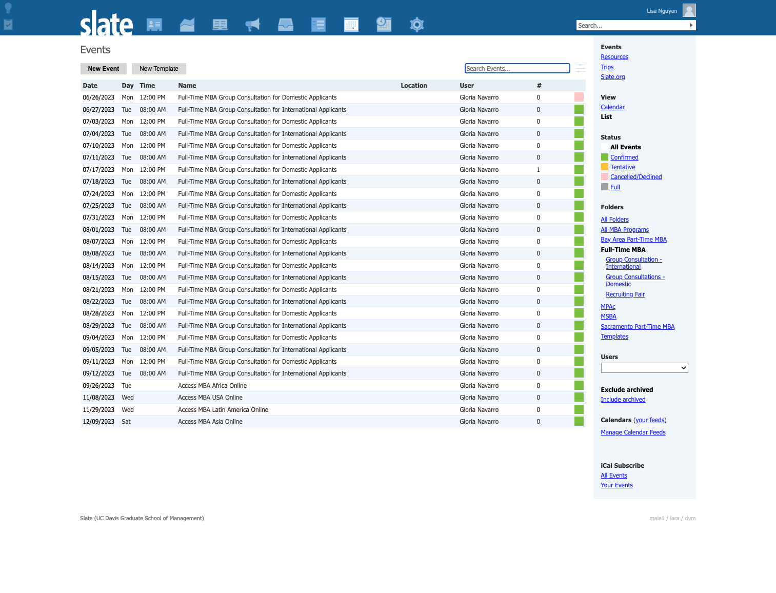Open the events filter sliders icon
776x593 pixels.
click(x=581, y=68)
